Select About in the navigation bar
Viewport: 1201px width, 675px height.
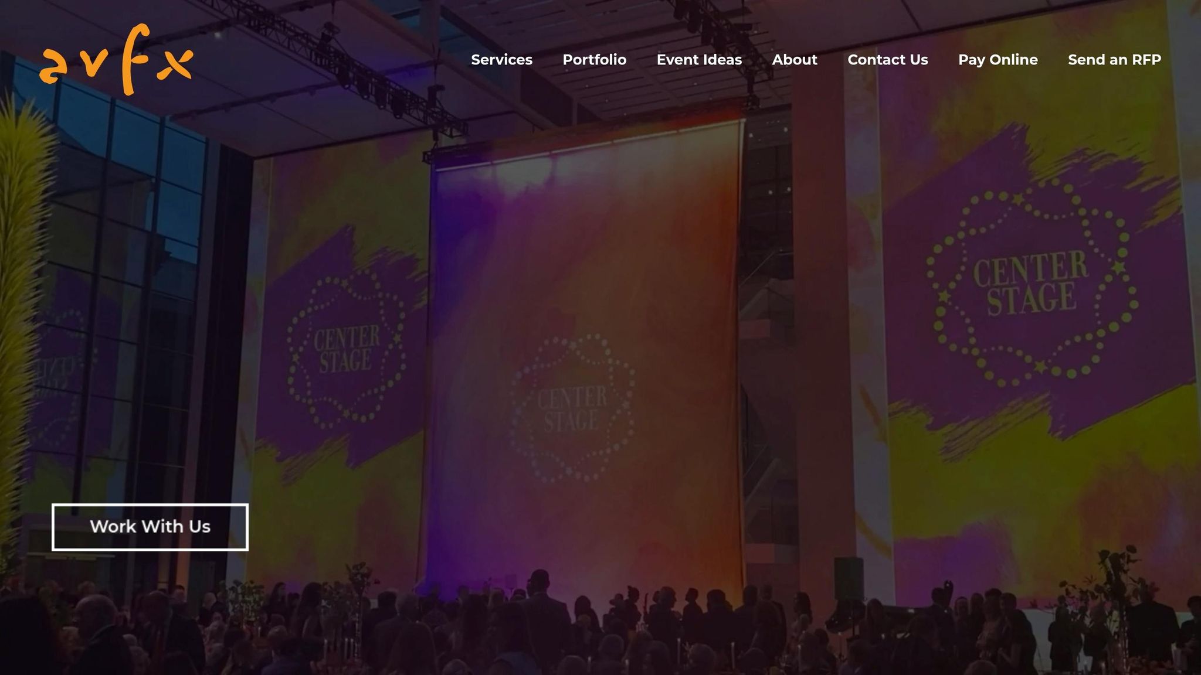point(794,60)
